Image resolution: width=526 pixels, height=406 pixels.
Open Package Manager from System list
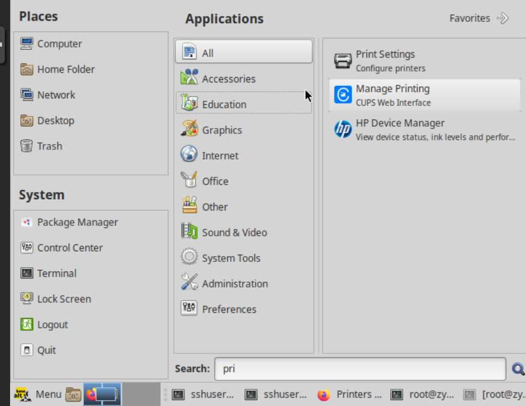[x=77, y=222]
